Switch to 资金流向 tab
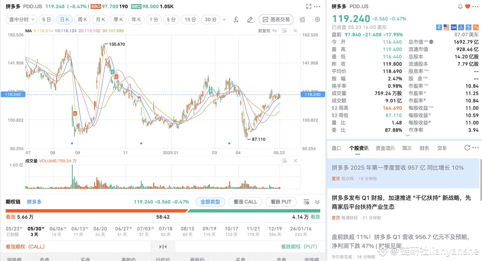Viewport: 482px width, 261px height. pos(386,148)
